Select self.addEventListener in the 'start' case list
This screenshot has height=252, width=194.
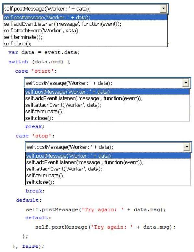(x=107, y=98)
